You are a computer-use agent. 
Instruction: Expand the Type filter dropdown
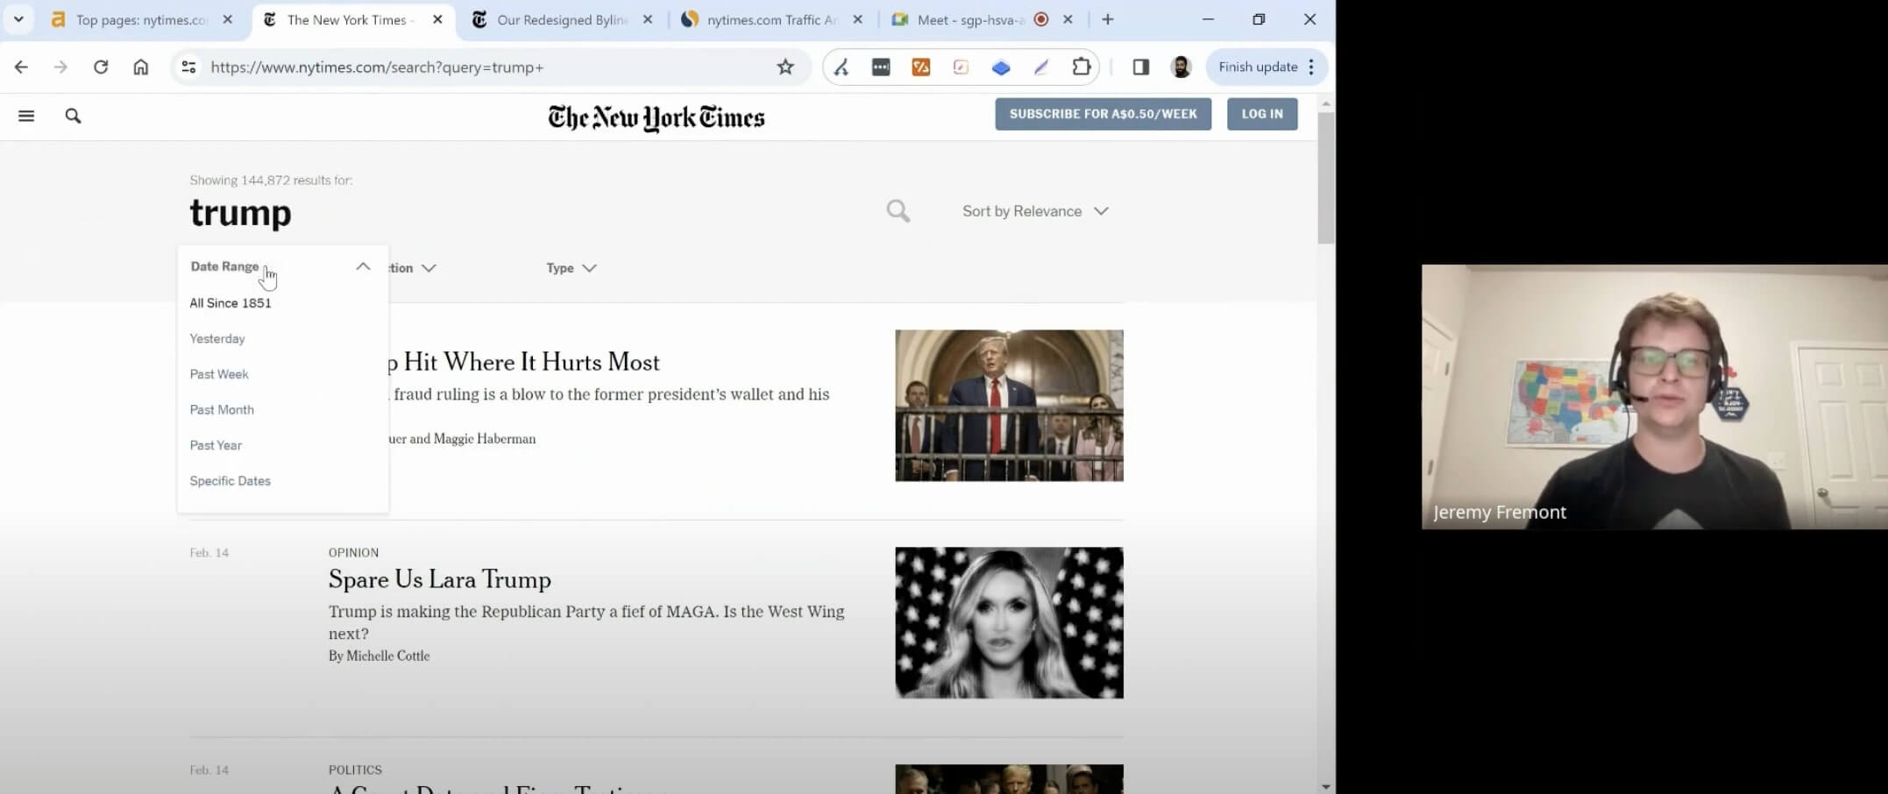pos(571,268)
